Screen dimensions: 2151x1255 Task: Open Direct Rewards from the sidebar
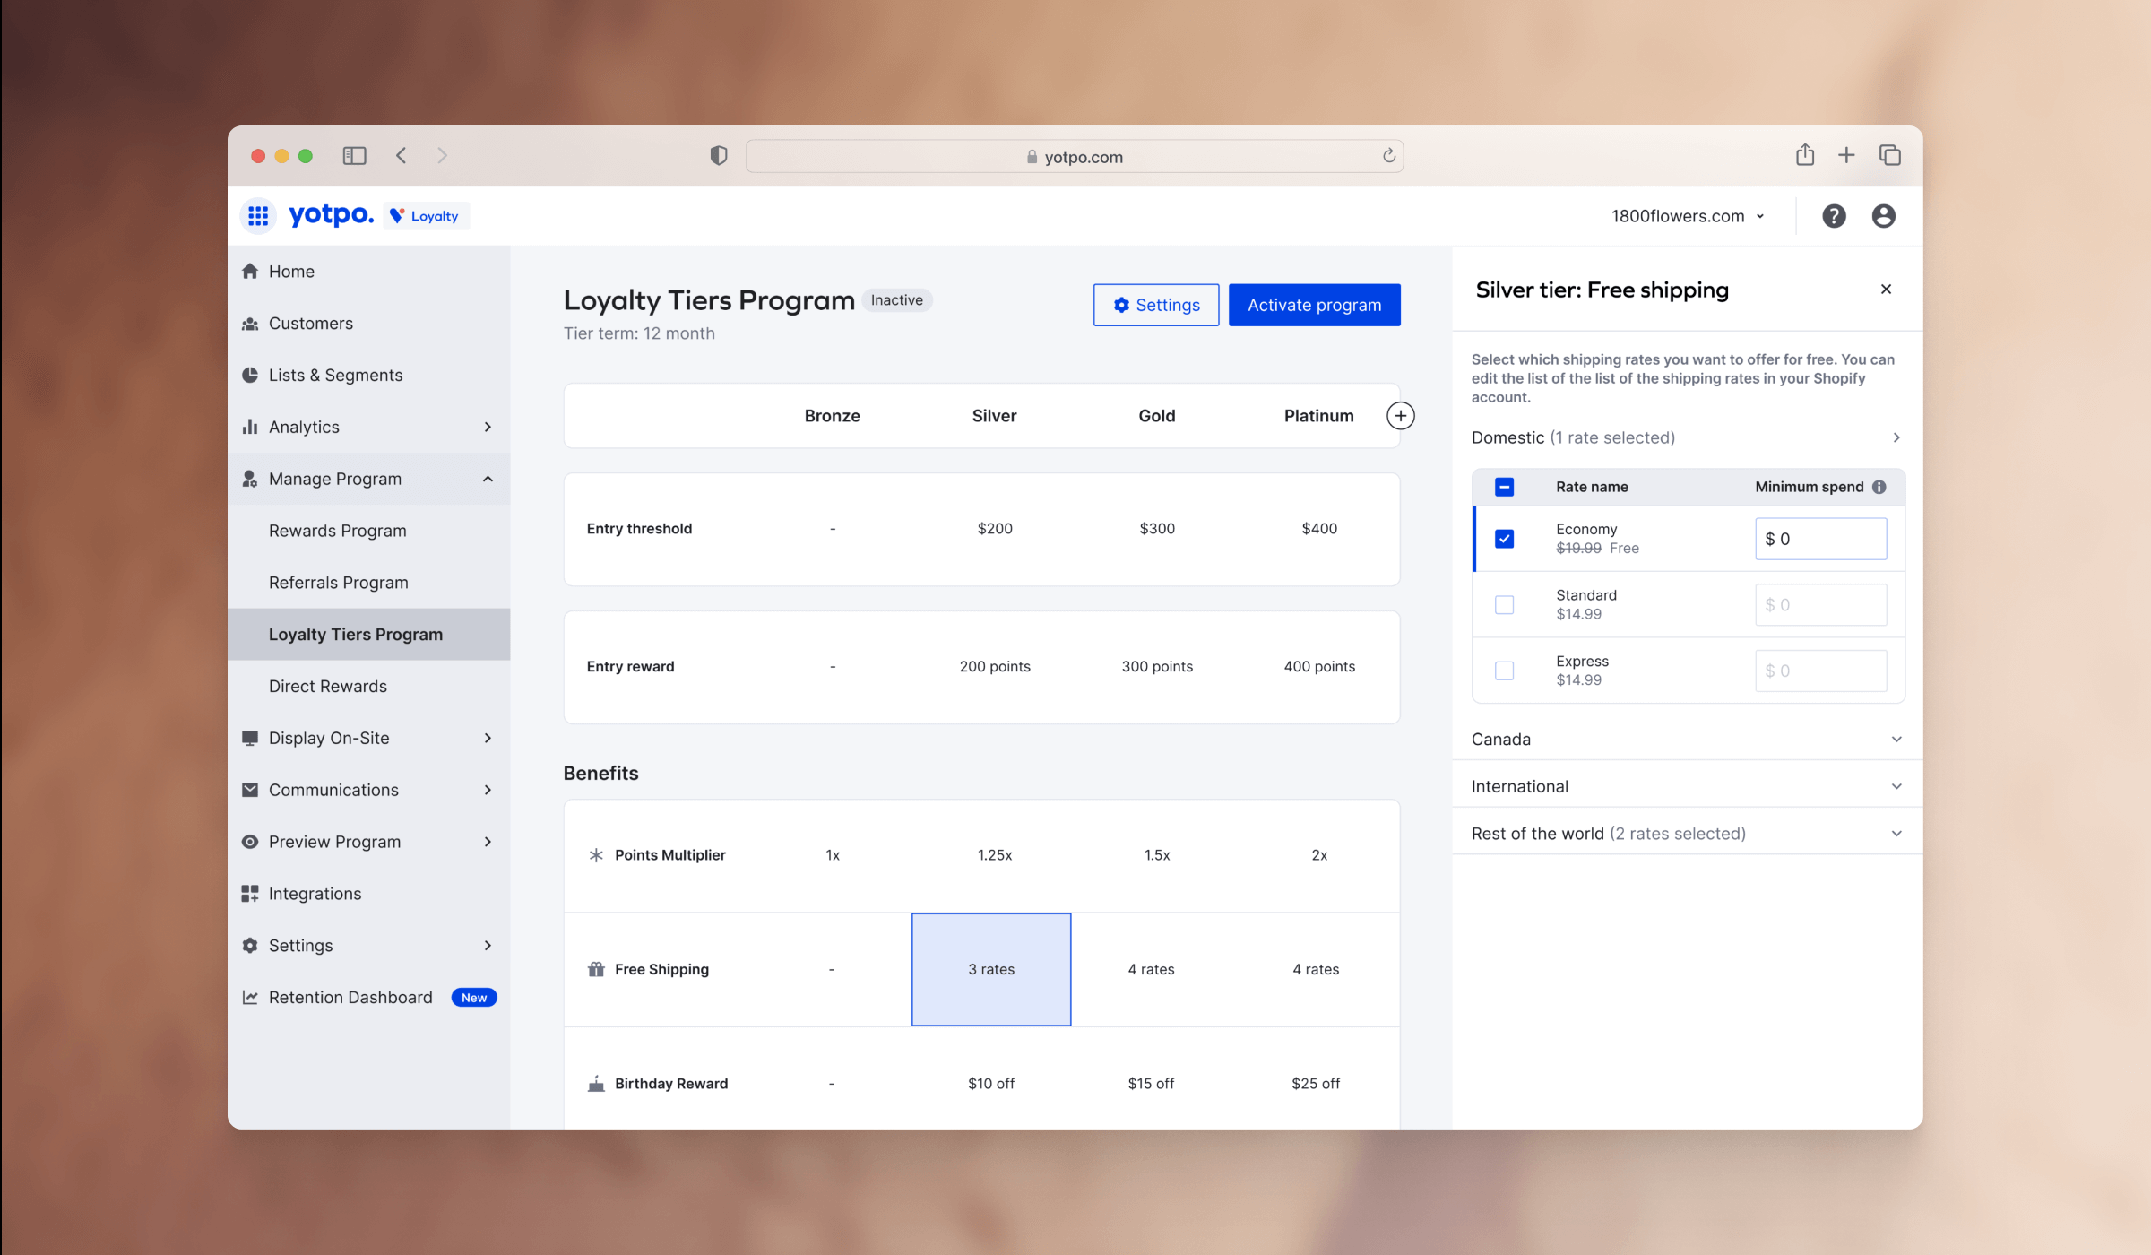coord(328,686)
